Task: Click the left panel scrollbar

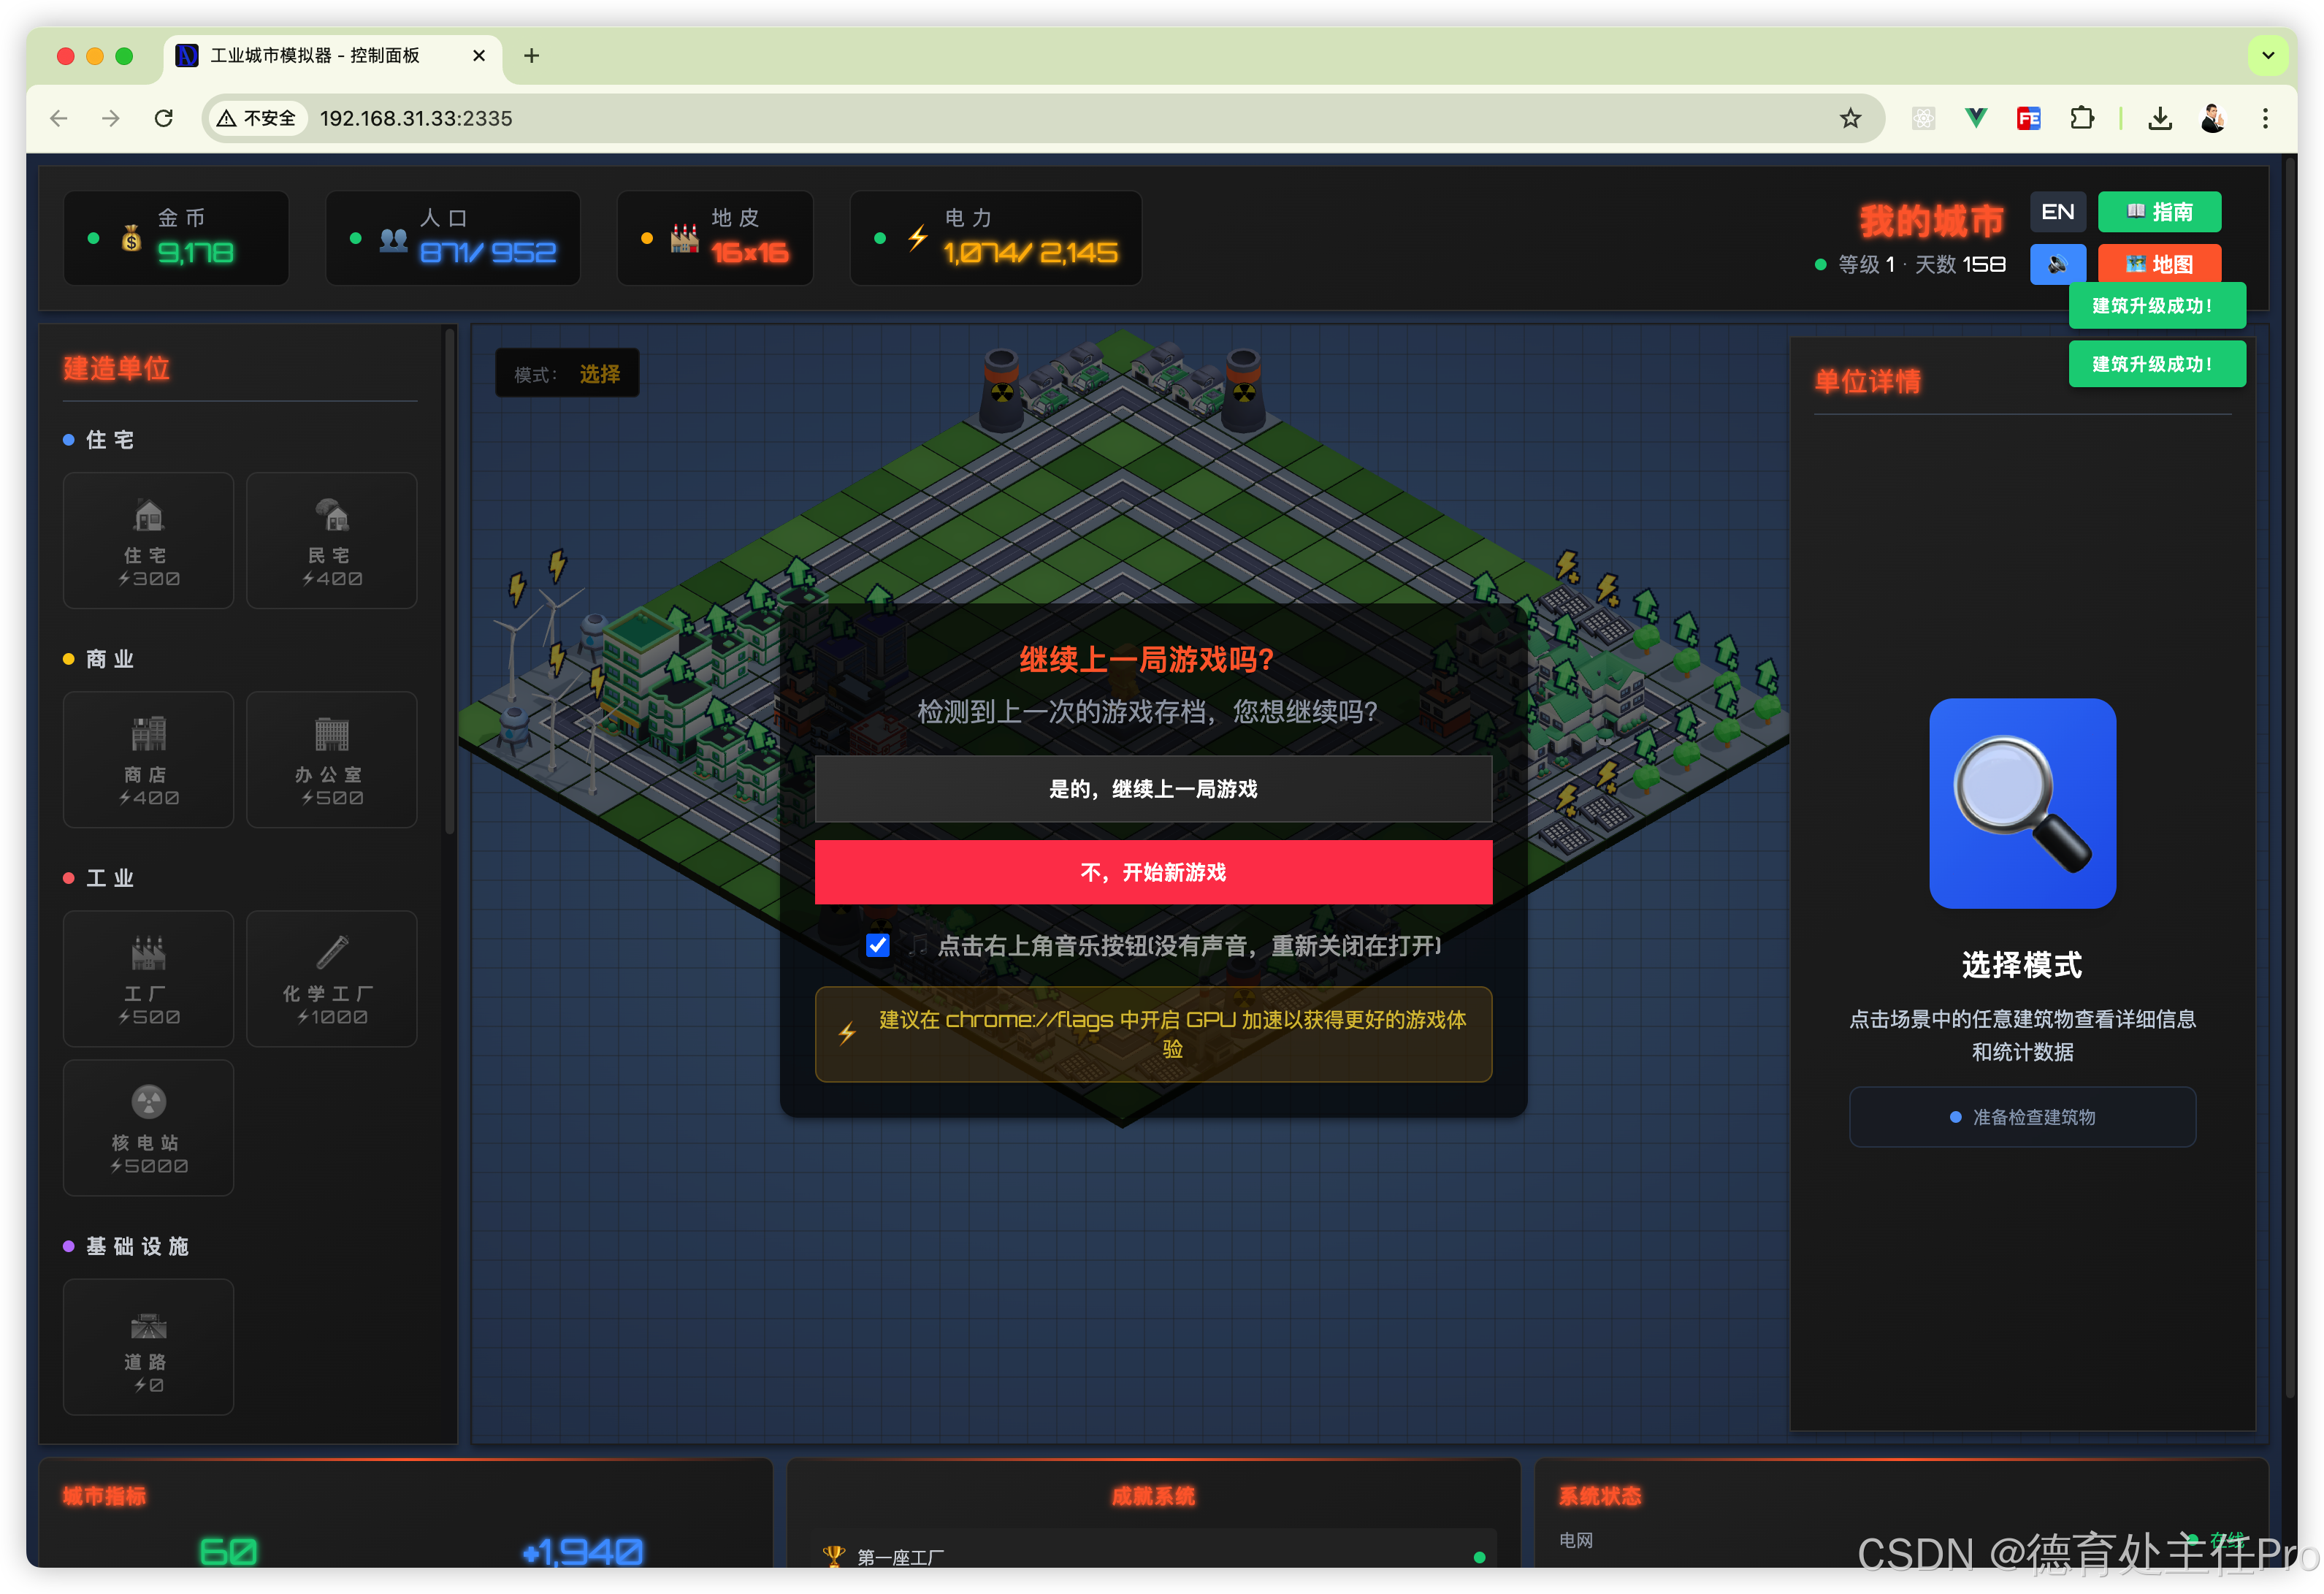Action: (x=449, y=580)
